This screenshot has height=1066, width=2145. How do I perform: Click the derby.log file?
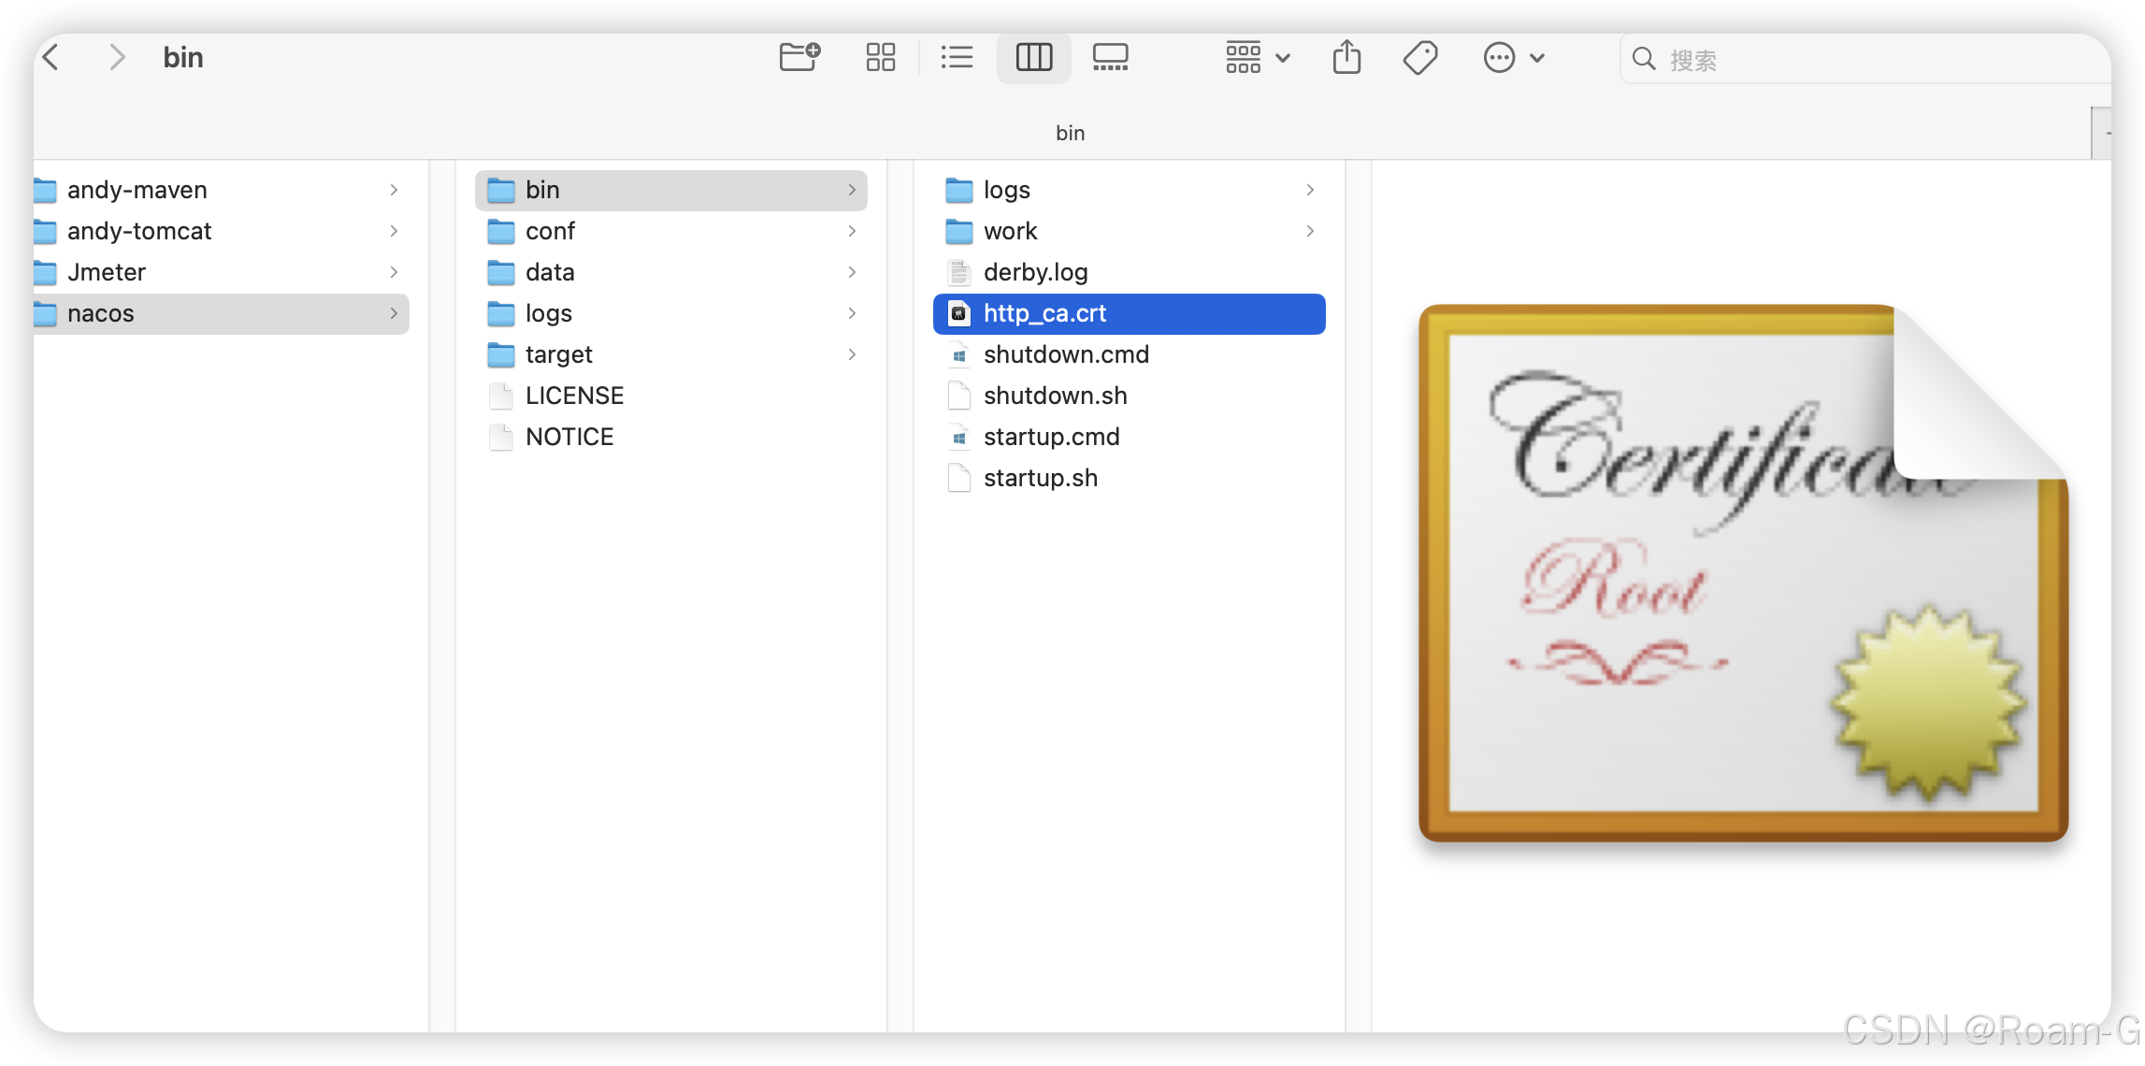pyautogui.click(x=1035, y=272)
